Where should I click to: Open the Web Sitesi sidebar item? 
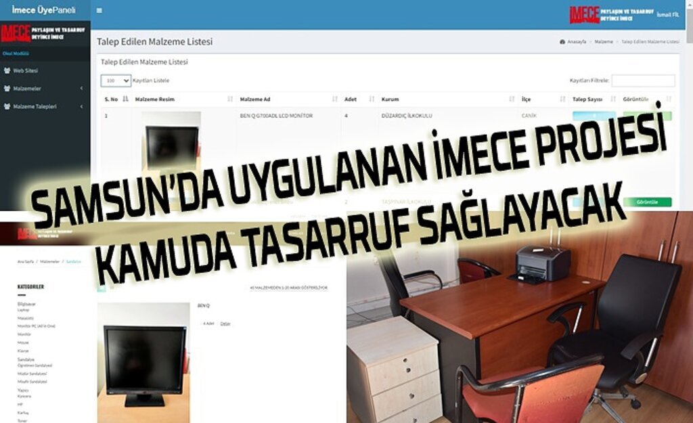(26, 70)
